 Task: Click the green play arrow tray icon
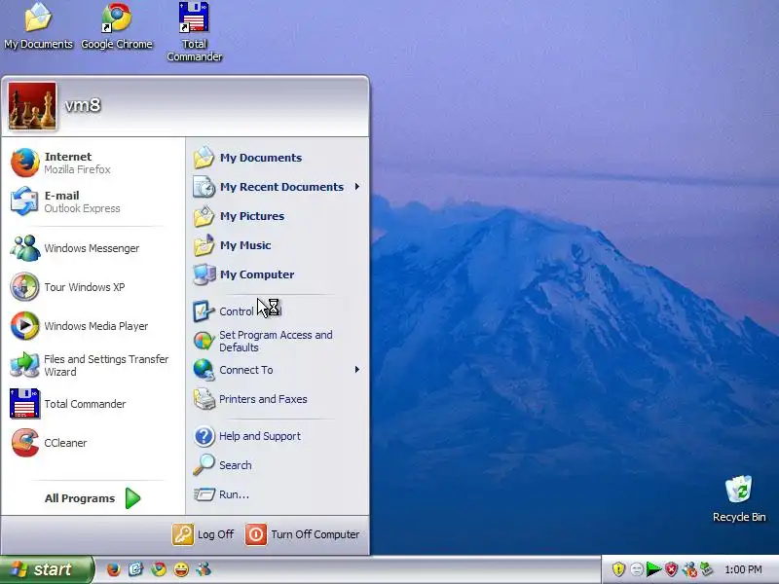pos(653,569)
